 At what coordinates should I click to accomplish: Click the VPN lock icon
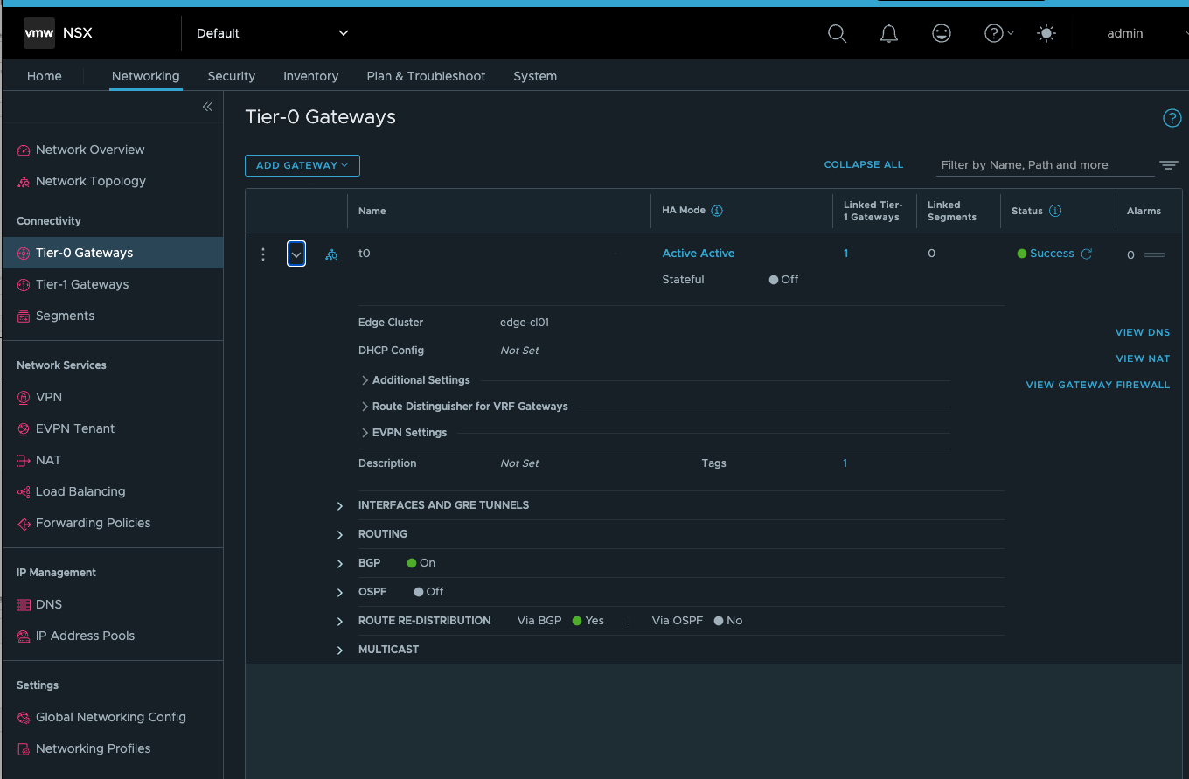[24, 398]
